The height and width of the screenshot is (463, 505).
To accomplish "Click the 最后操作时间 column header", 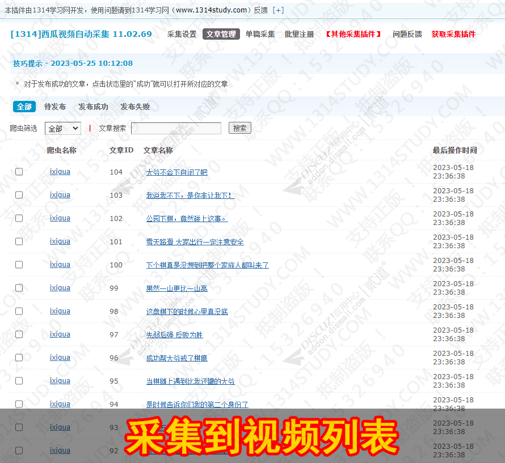I will coord(455,150).
